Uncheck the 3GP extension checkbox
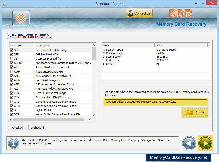The height and width of the screenshot is (162, 219). (x=12, y=54)
